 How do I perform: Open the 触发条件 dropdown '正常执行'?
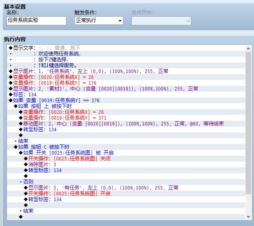(x=99, y=21)
